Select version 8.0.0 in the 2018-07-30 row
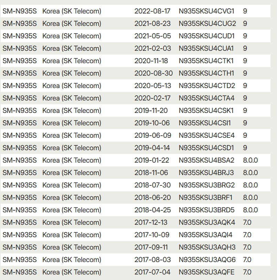This screenshot has width=277, height=280. [x=250, y=185]
